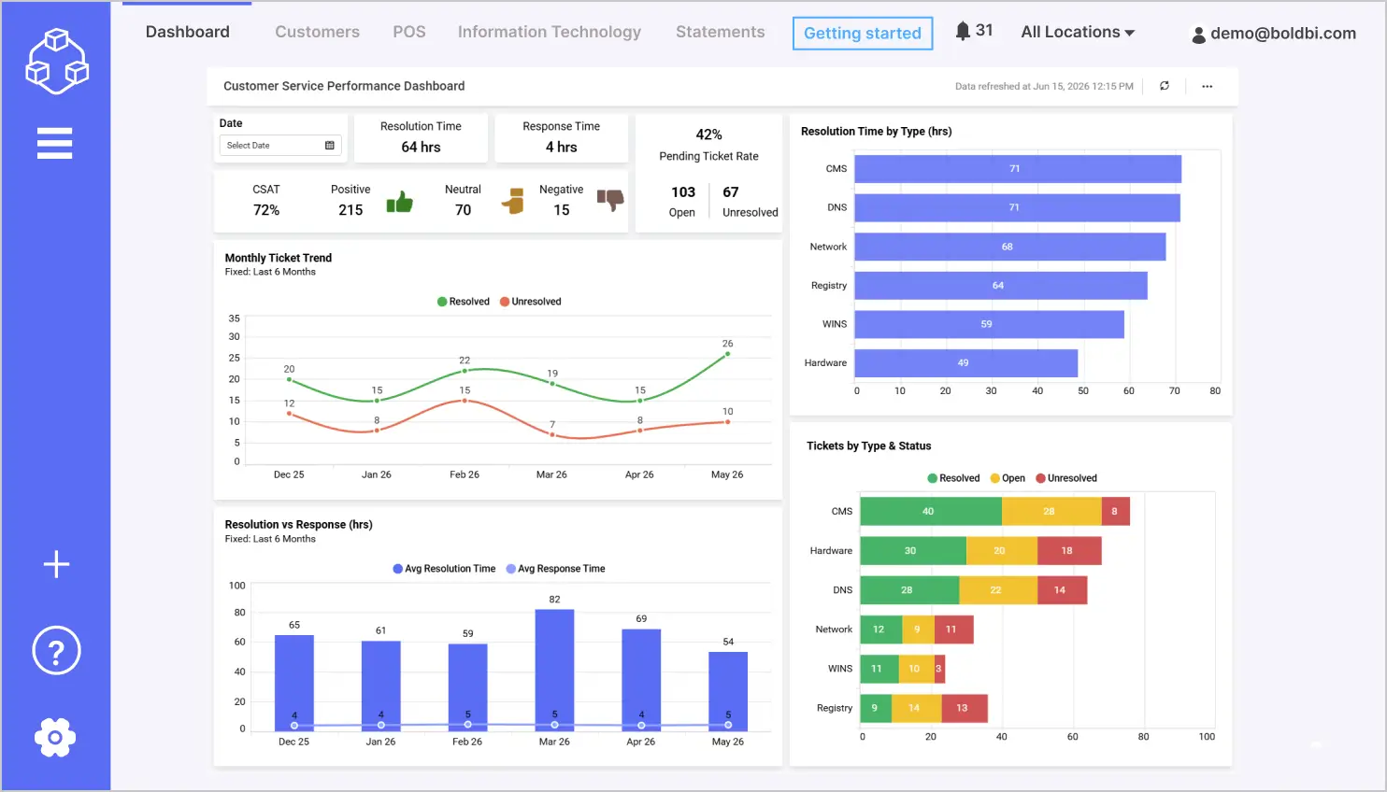
Task: Click the CSAT 72% value
Action: click(266, 210)
